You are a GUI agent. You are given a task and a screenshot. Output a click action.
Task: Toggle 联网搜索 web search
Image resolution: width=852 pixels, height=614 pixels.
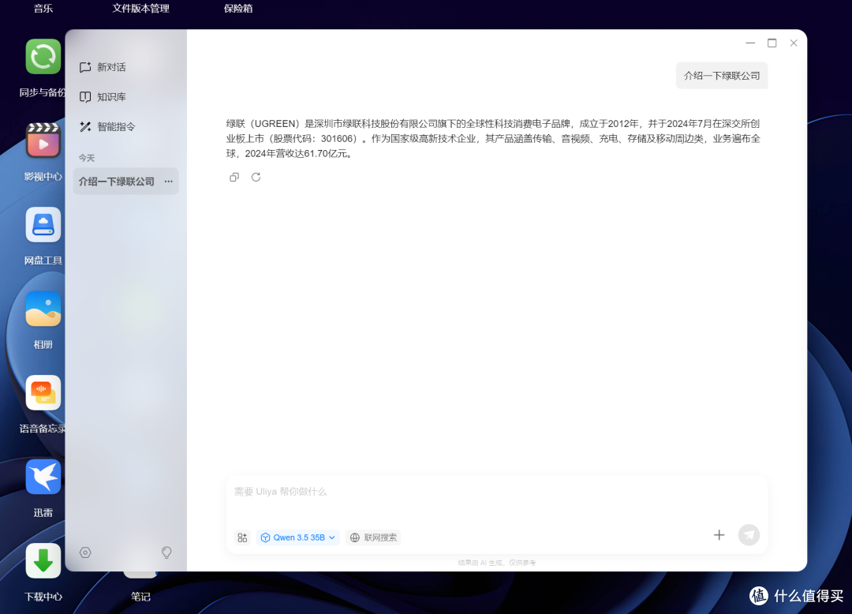373,537
